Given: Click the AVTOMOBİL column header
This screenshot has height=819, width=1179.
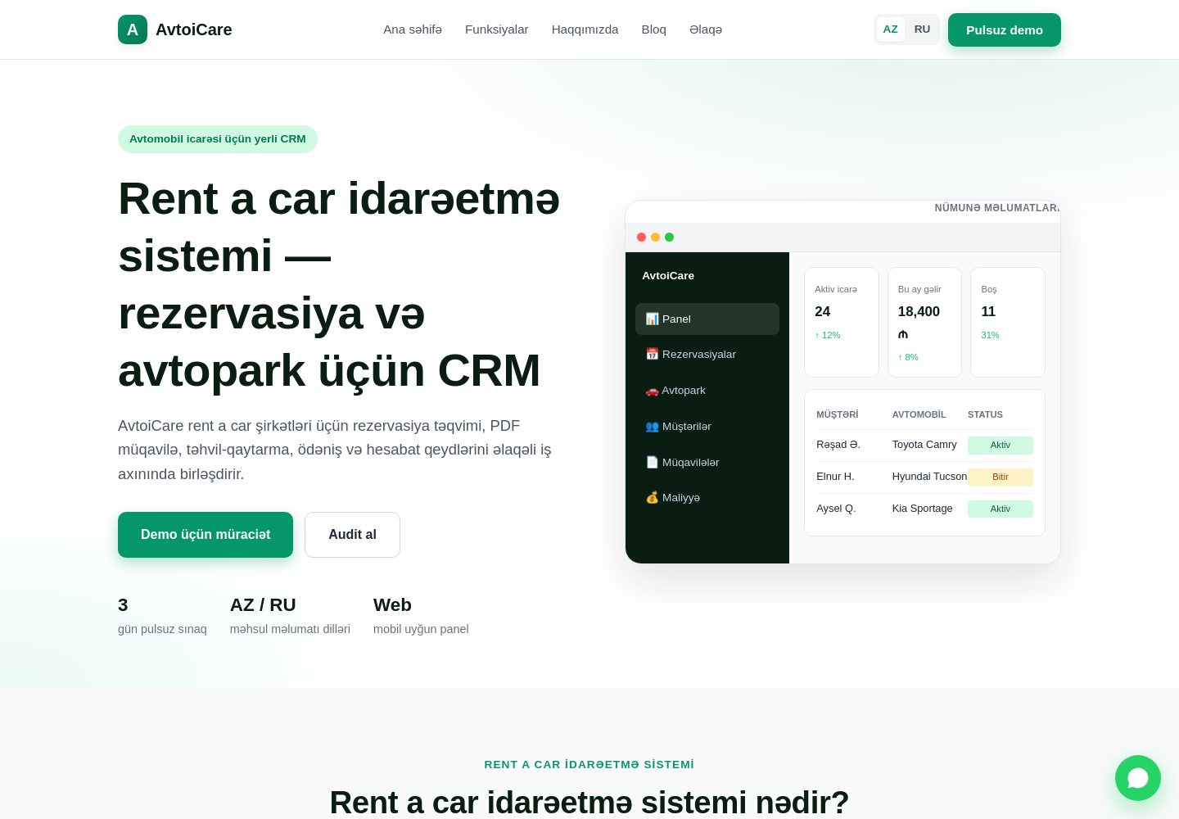Looking at the screenshot, I should (x=919, y=414).
